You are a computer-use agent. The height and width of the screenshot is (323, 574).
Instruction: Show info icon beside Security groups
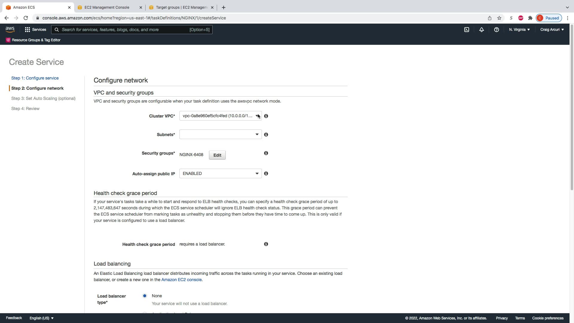[266, 153]
